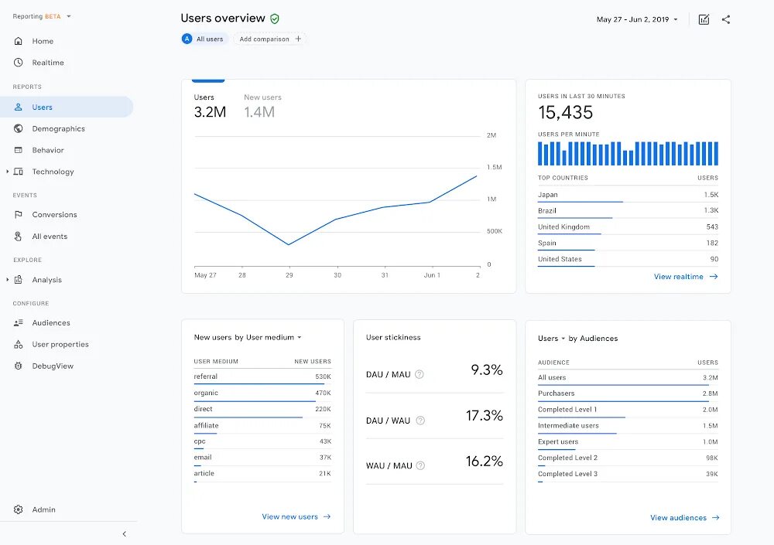
Task: Select the All events icon
Action: click(x=17, y=236)
